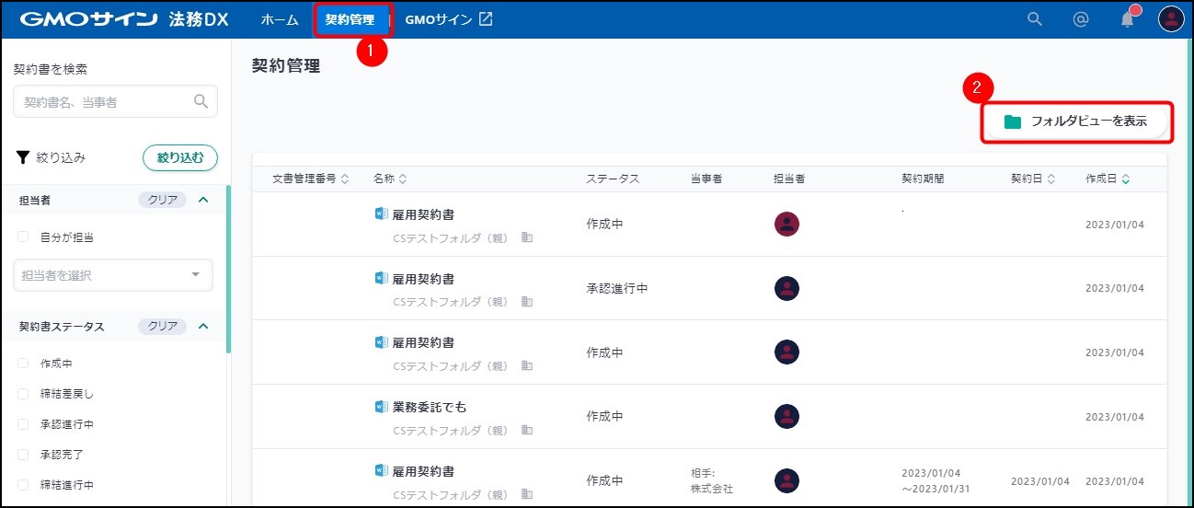The height and width of the screenshot is (508, 1194).
Task: Click the 承認進行中 status cell in the table
Action: [x=617, y=288]
